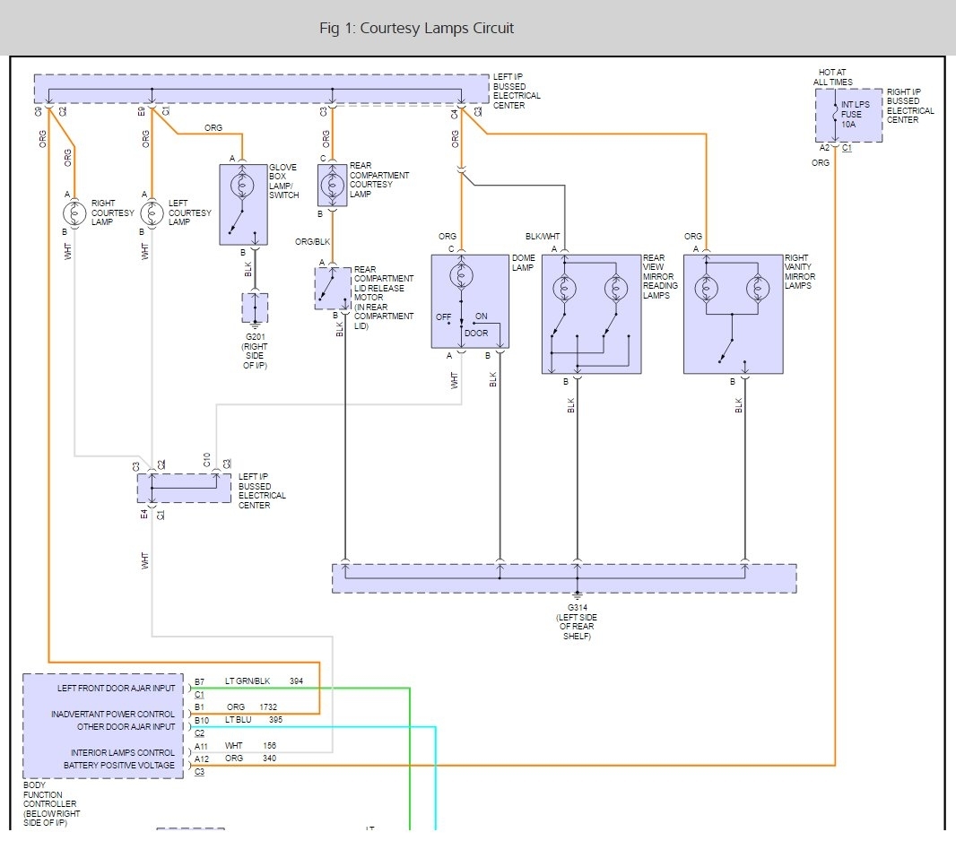This screenshot has width=956, height=841.
Task: Click the Hot At All Times label
Action: [x=833, y=77]
